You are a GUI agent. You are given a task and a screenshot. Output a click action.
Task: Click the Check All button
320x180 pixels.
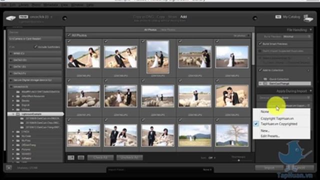[100, 157]
